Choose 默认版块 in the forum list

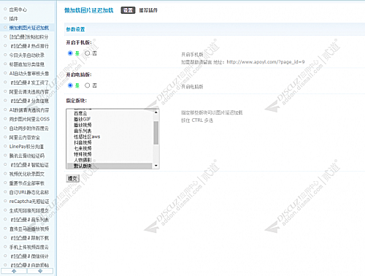pyautogui.click(x=109, y=166)
